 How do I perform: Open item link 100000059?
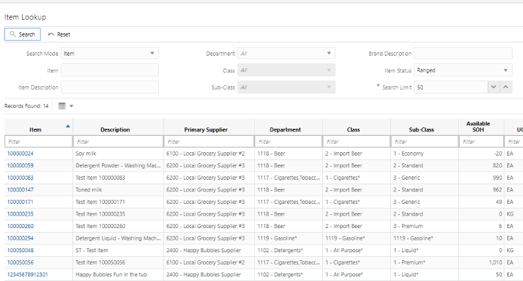[20, 166]
